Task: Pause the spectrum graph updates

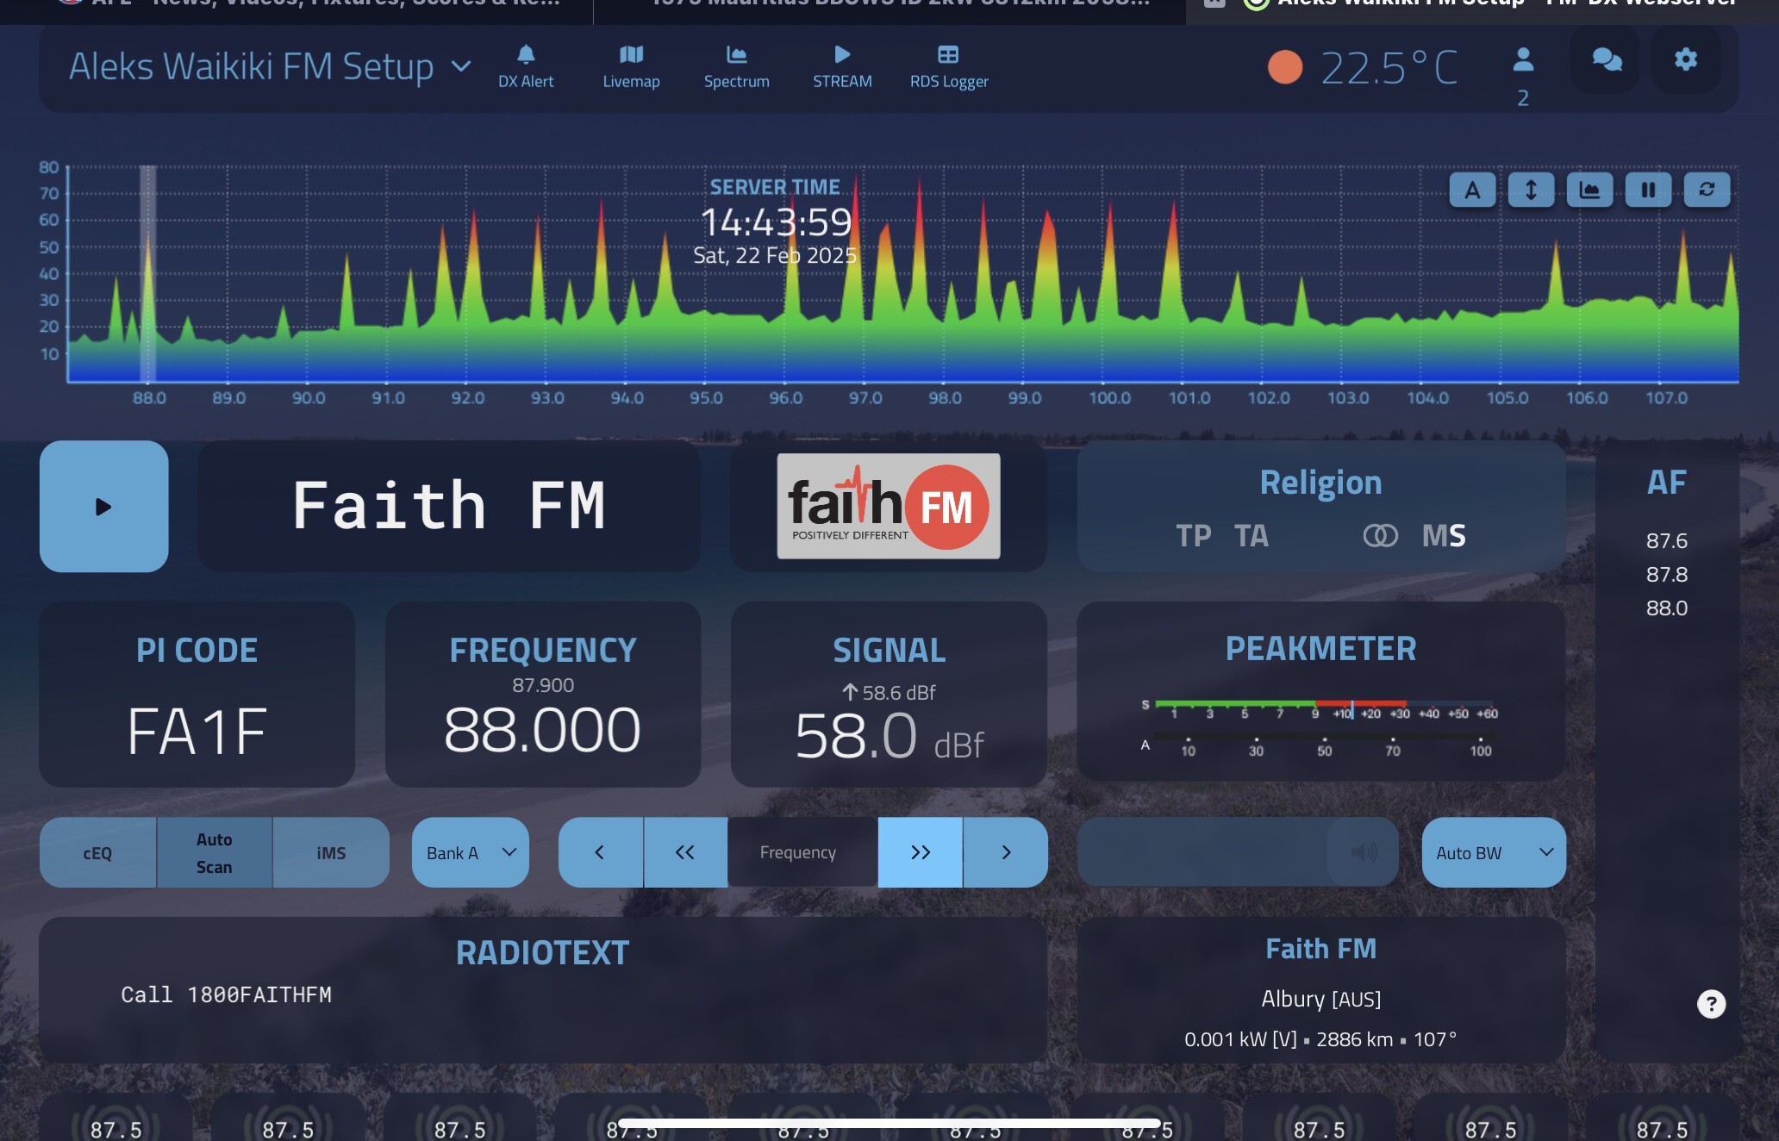Action: click(x=1648, y=190)
